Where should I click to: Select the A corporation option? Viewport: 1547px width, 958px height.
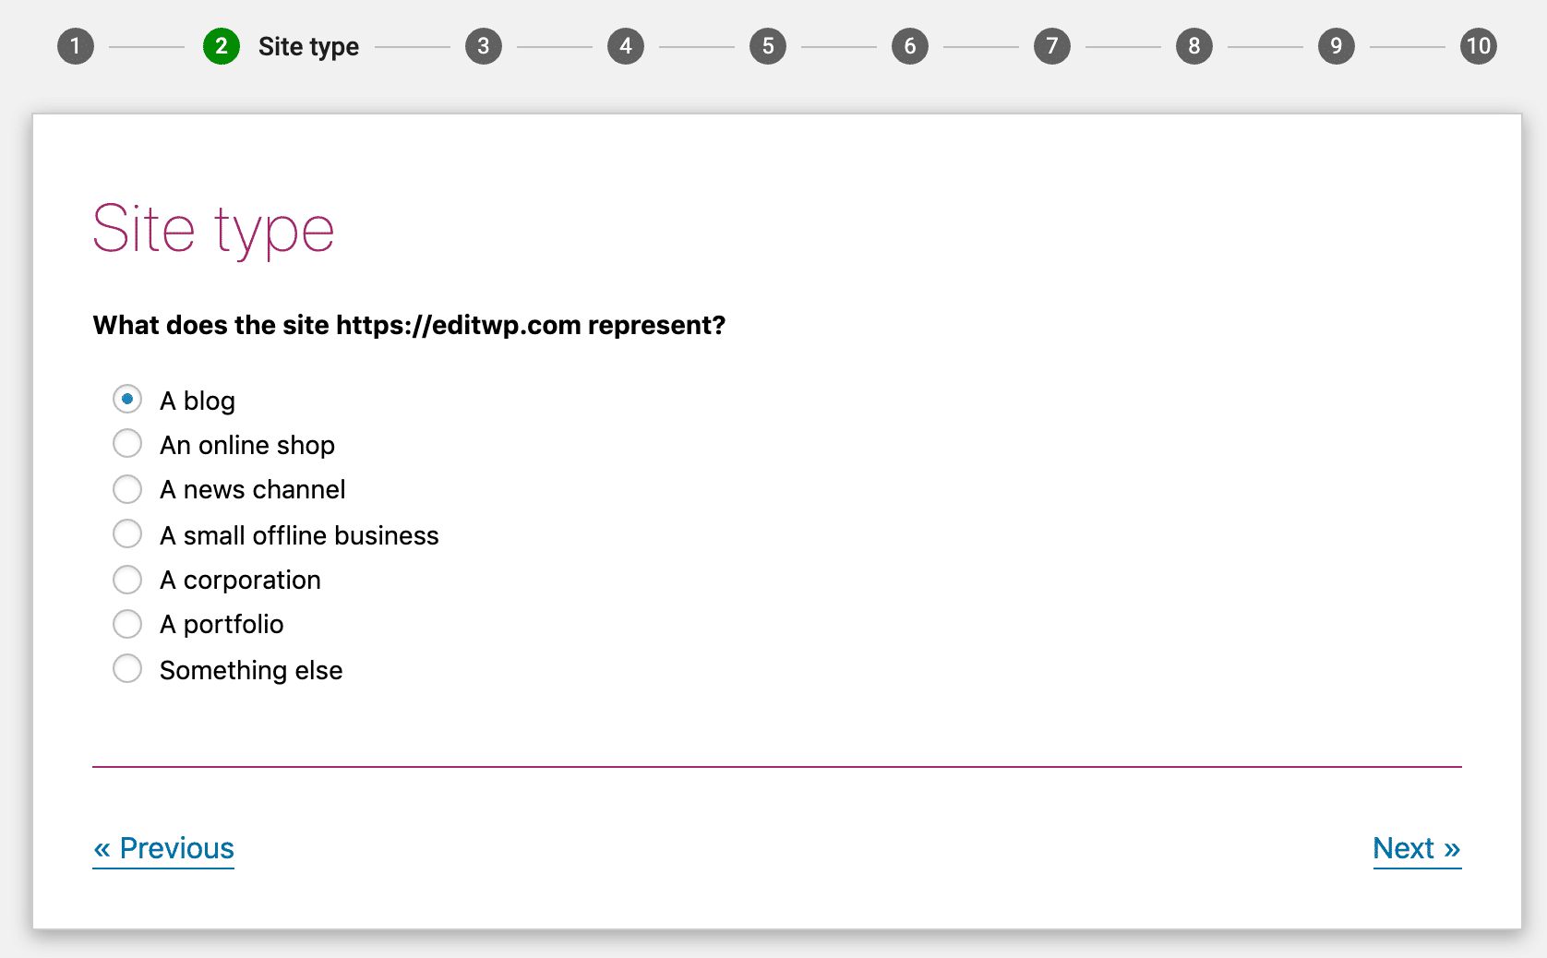[127, 579]
